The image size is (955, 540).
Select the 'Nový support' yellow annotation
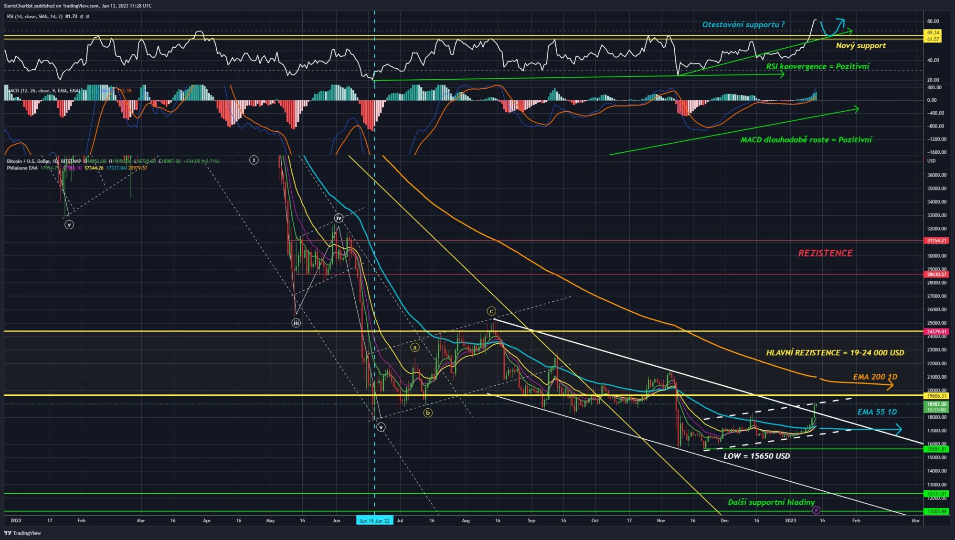(x=861, y=45)
